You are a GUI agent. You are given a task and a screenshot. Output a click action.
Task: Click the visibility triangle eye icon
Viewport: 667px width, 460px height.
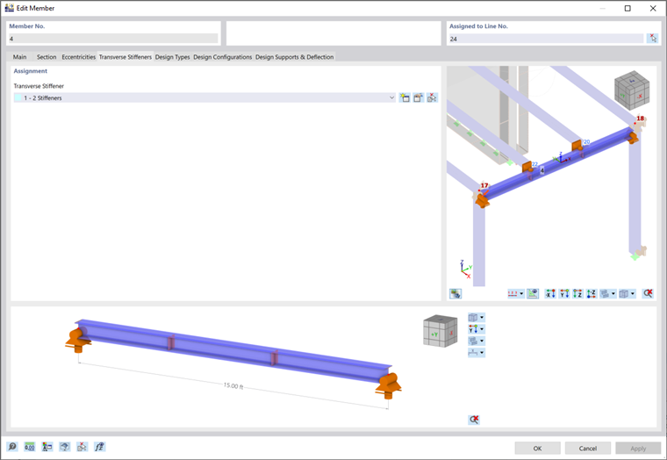[533, 293]
